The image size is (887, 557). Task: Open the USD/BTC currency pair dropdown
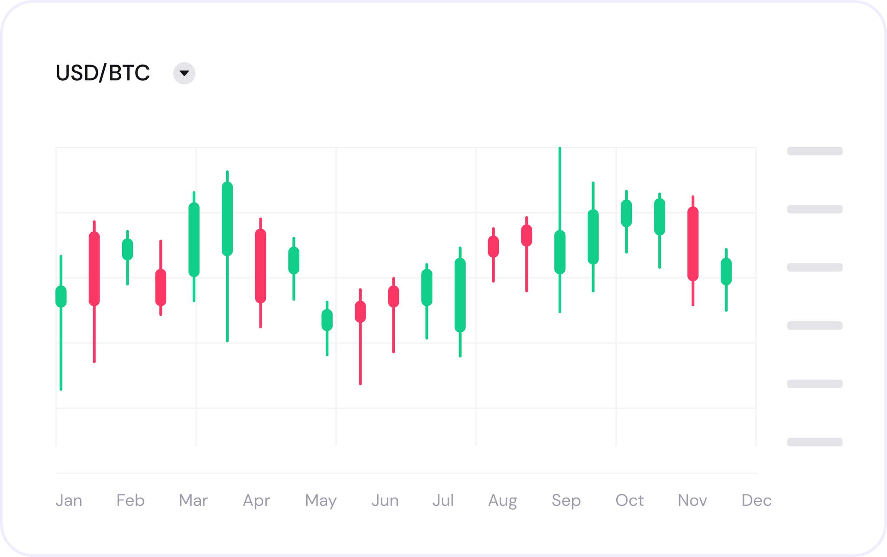(x=184, y=73)
